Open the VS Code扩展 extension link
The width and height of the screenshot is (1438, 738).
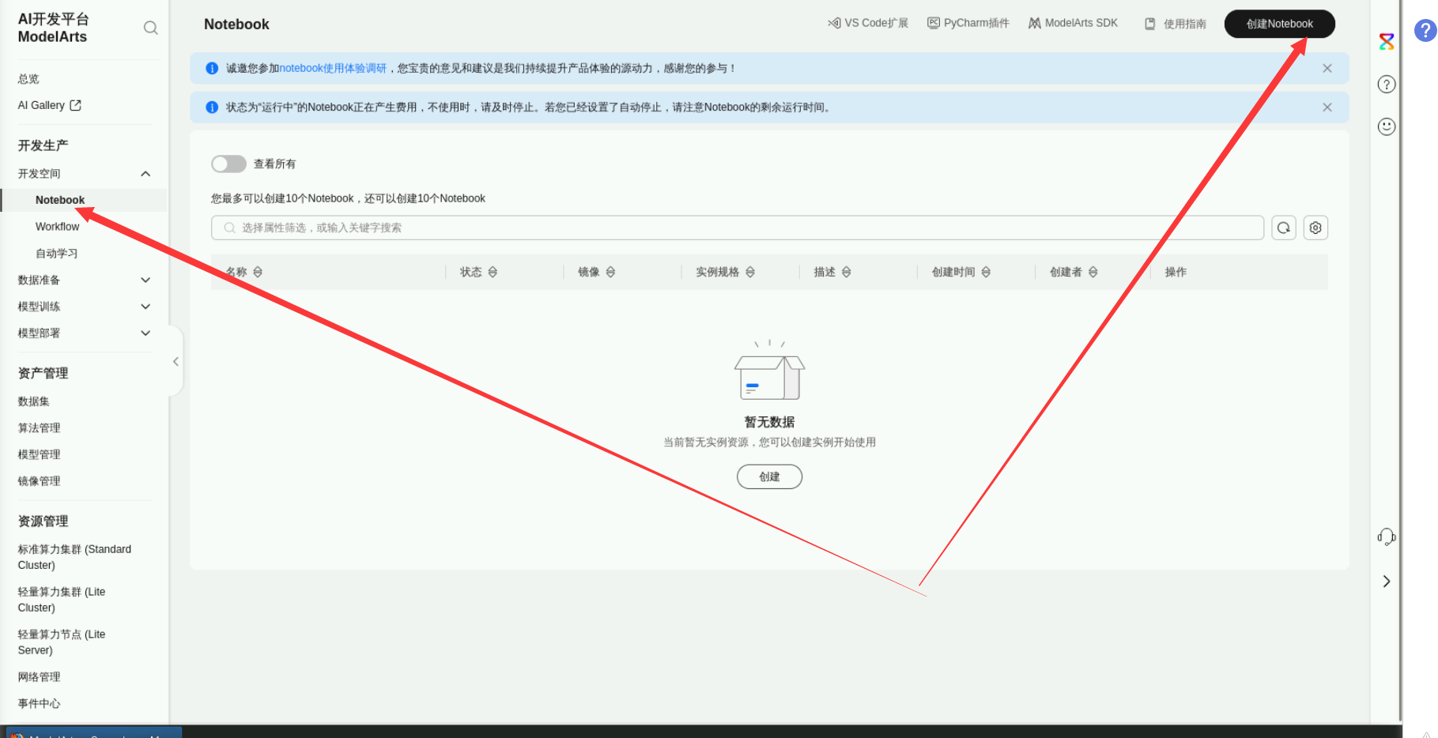866,23
